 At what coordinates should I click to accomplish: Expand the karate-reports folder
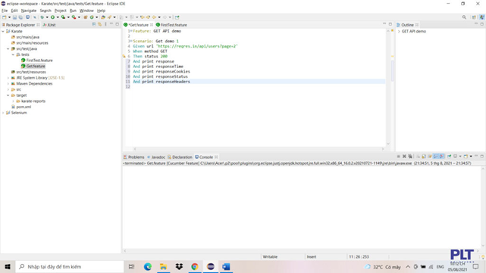coord(13,101)
